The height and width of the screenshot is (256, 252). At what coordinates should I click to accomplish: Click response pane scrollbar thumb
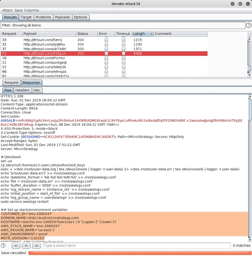pos(250,110)
